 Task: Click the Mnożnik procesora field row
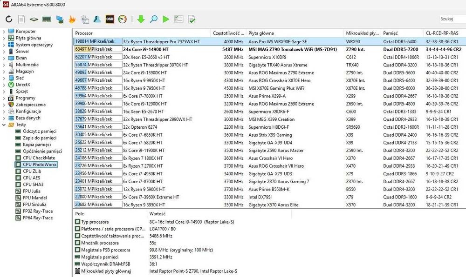(x=116, y=243)
